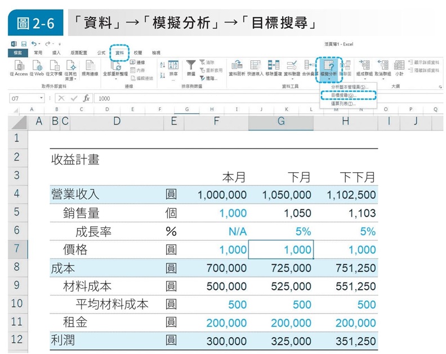Click the select-all corner of small grid
The image size is (446, 354).
click(x=16, y=110)
